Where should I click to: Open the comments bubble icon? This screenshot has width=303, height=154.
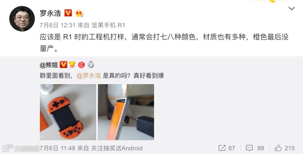pyautogui.click(x=249, y=148)
